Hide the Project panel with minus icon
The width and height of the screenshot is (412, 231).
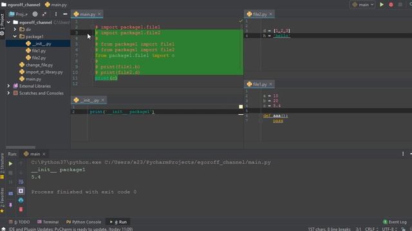[x=65, y=14]
